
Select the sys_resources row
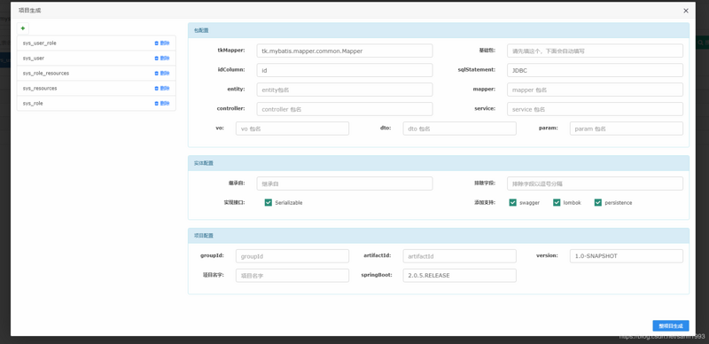pyautogui.click(x=97, y=89)
